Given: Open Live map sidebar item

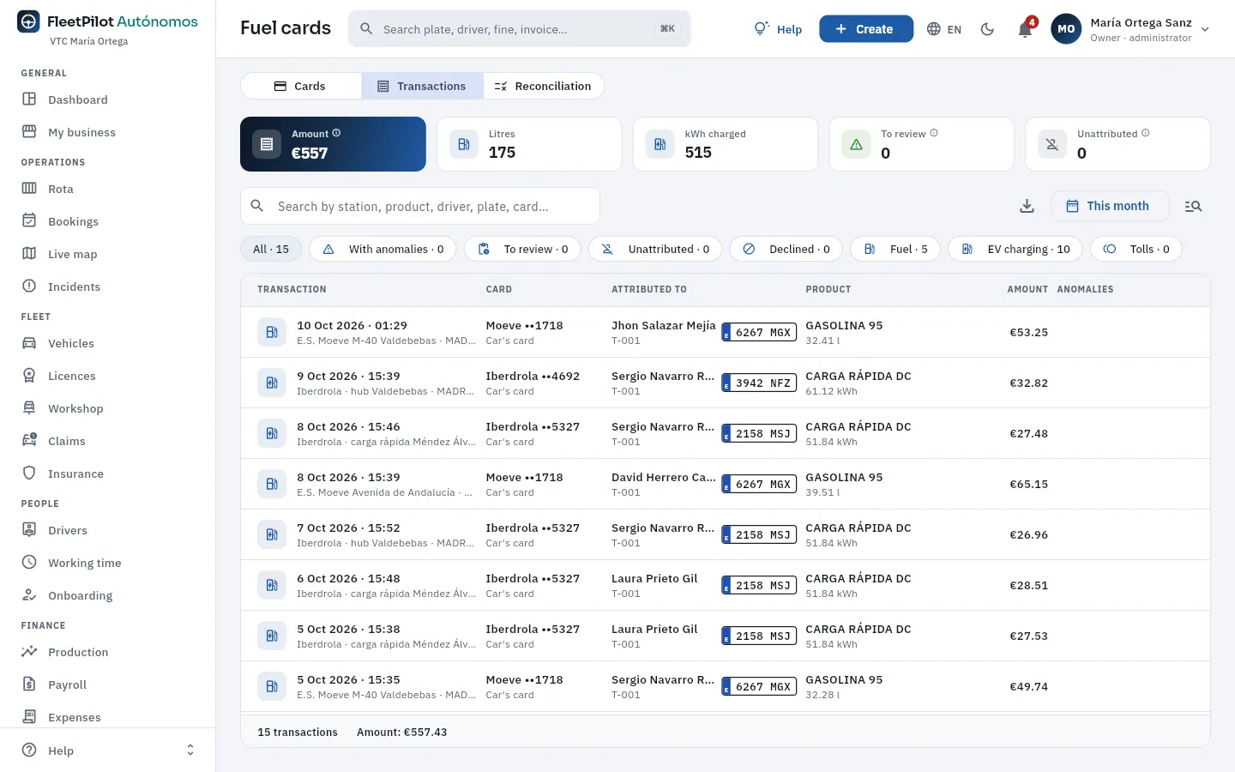Looking at the screenshot, I should [x=107, y=254].
